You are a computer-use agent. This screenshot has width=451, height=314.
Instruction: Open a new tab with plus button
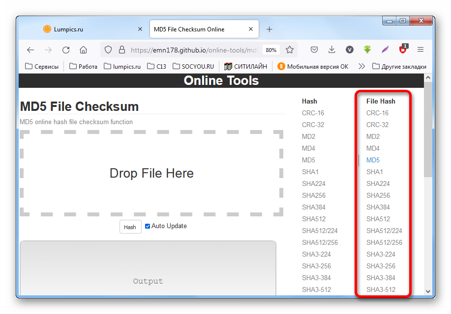click(269, 29)
